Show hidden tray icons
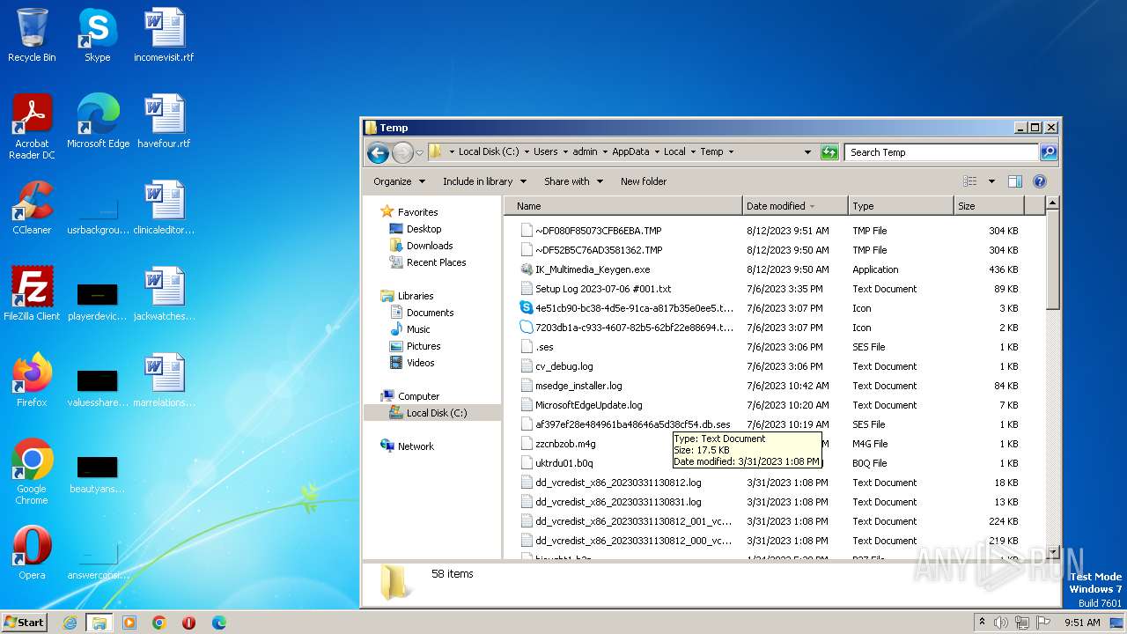Image resolution: width=1127 pixels, height=634 pixels. (983, 623)
